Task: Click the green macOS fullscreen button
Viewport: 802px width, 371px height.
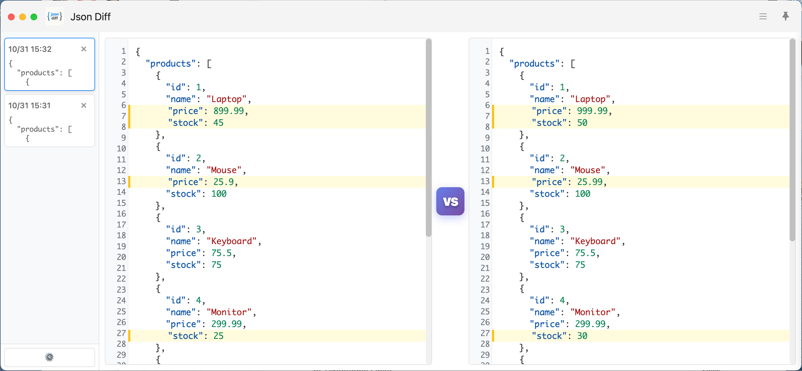Action: tap(34, 17)
